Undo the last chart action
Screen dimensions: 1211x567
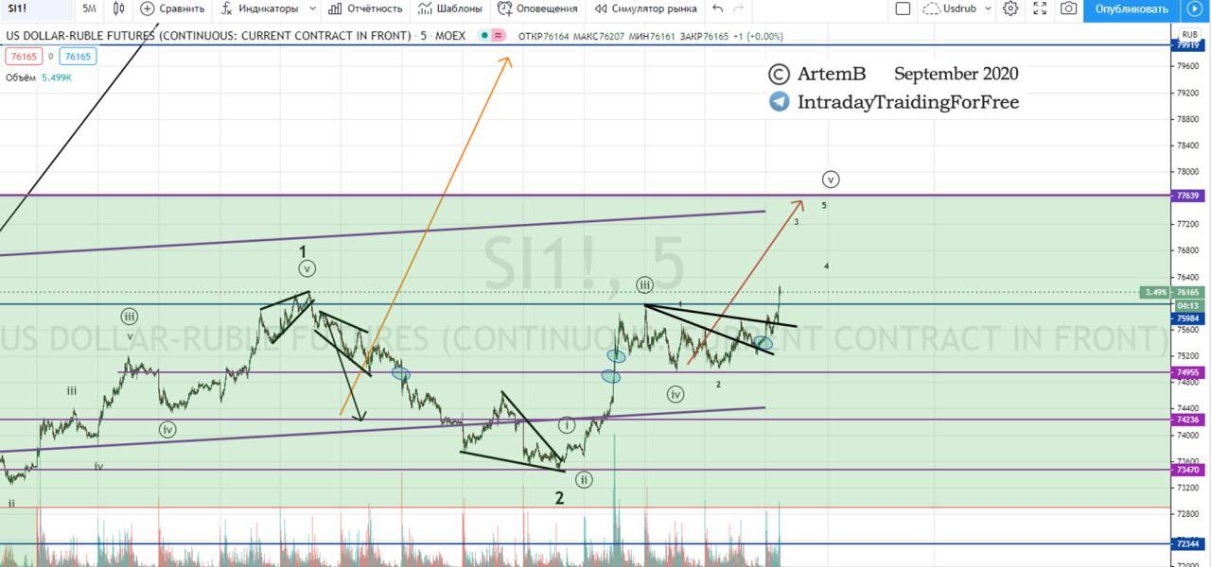pyautogui.click(x=718, y=9)
